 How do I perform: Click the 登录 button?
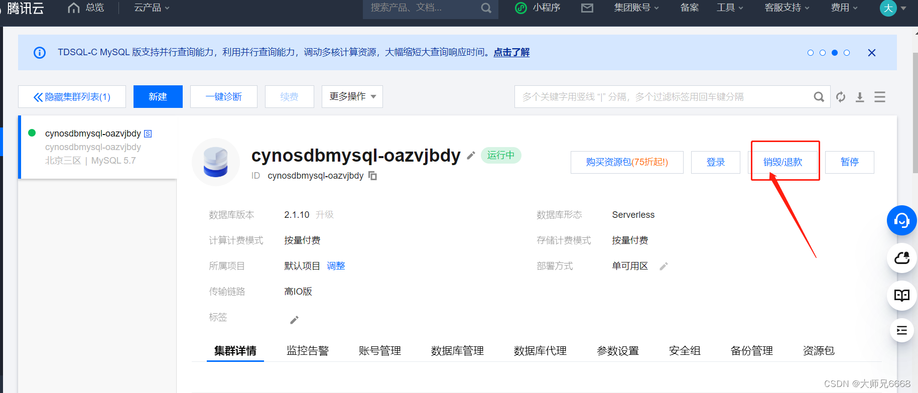pyautogui.click(x=716, y=162)
